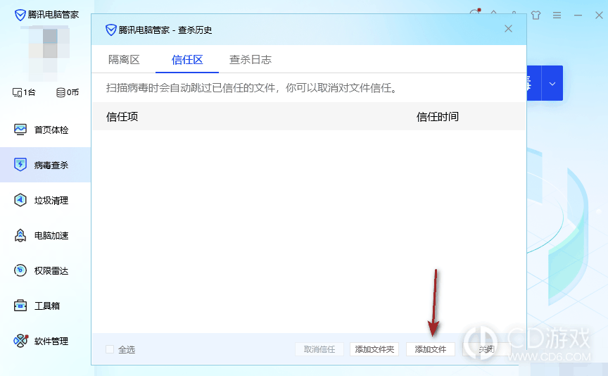Viewport: 608px width, 376px height.
Task: Expand the blue scan button dropdown arrow
Action: pyautogui.click(x=552, y=83)
